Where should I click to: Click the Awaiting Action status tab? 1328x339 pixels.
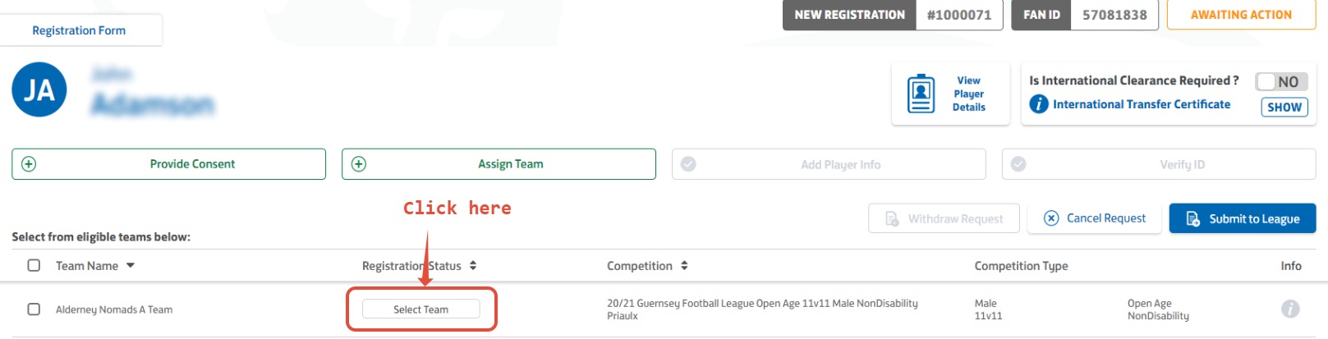(1241, 15)
